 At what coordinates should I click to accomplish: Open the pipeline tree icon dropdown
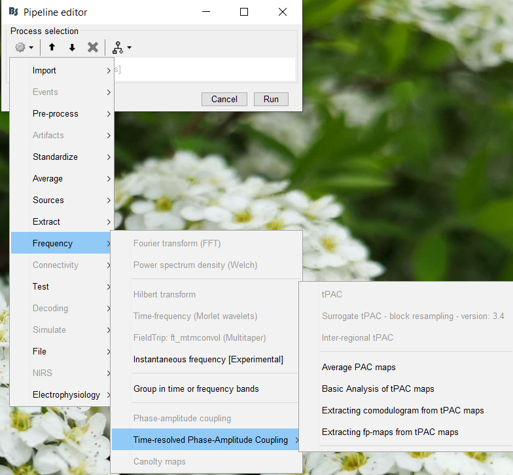click(122, 47)
